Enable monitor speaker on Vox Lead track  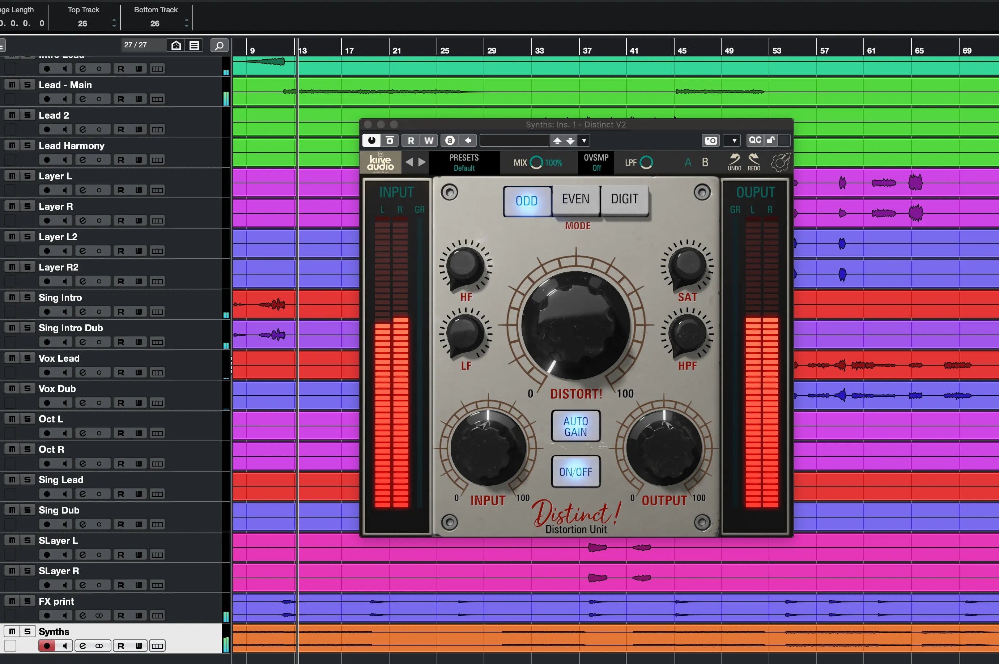[x=64, y=372]
